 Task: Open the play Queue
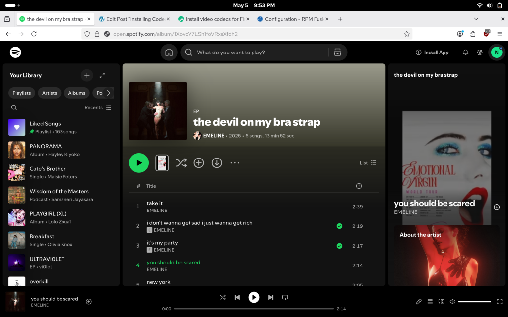coord(430,302)
